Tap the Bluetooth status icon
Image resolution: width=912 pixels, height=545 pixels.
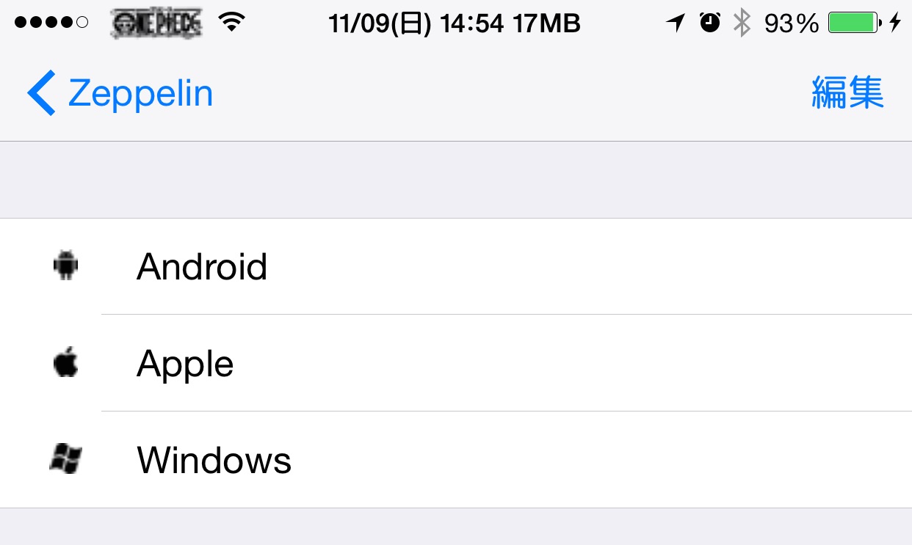pyautogui.click(x=742, y=23)
